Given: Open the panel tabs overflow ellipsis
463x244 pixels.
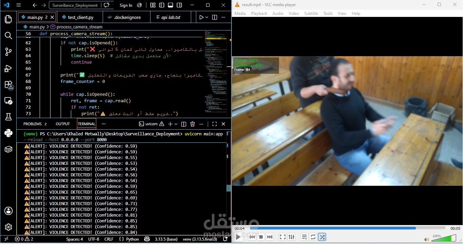Looking at the screenshot, I should 104,124.
